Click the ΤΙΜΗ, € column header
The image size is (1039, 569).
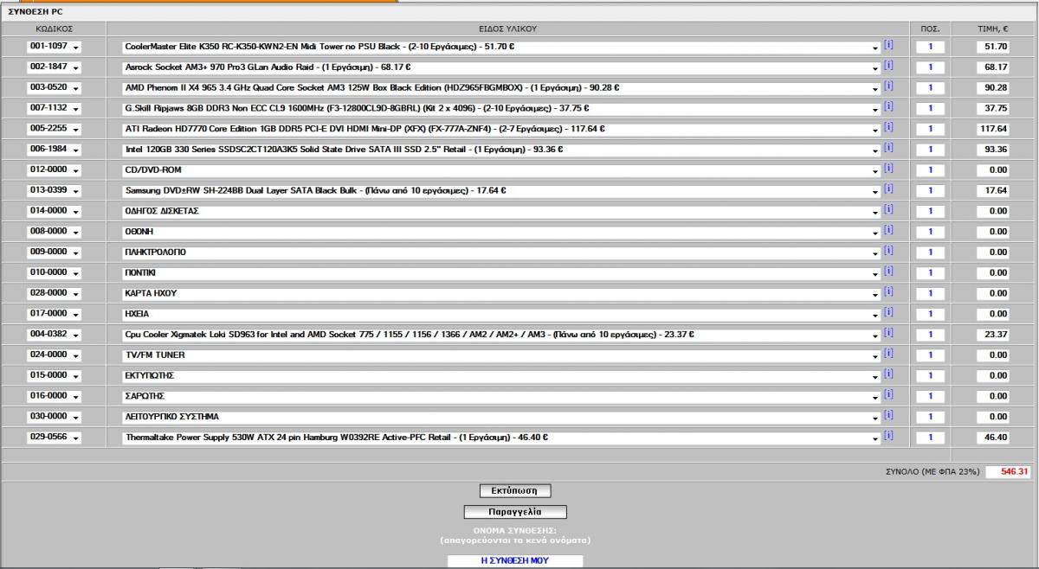tap(993, 29)
